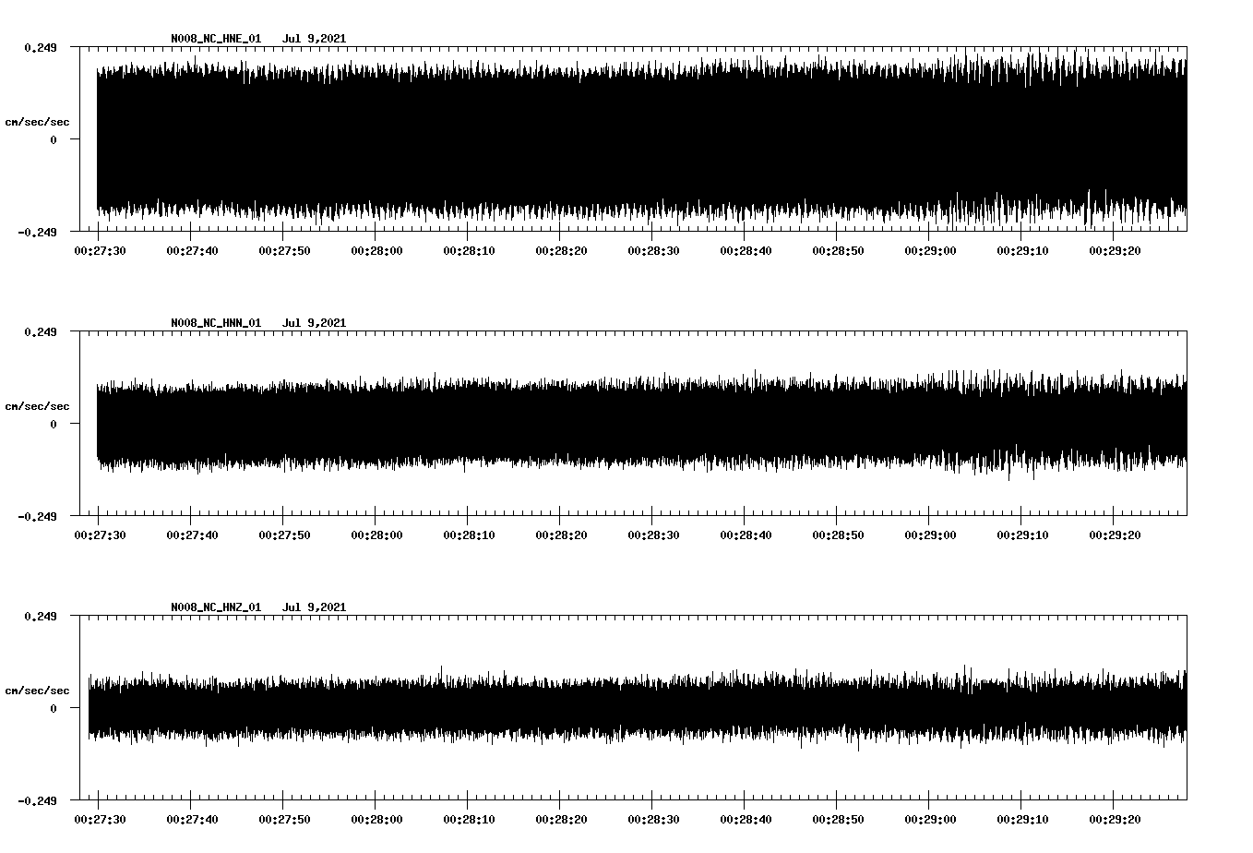Select the 00:28:30 tick on middle axis
This screenshot has width=1253, height=853.
653,532
